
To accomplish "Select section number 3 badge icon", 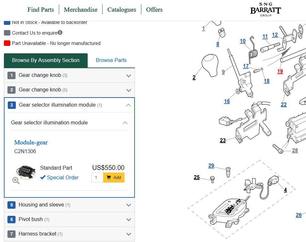I will click(12, 105).
